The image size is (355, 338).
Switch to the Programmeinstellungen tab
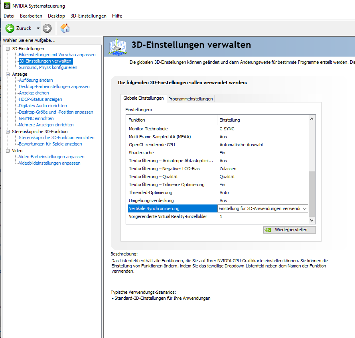click(190, 99)
